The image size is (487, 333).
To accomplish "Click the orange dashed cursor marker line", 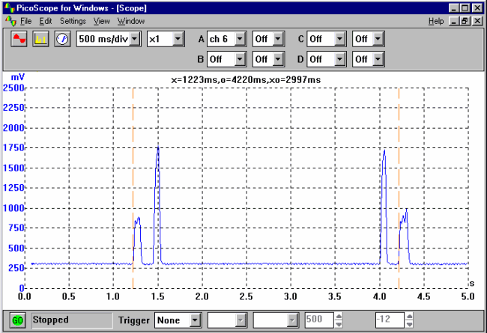I will [399, 187].
